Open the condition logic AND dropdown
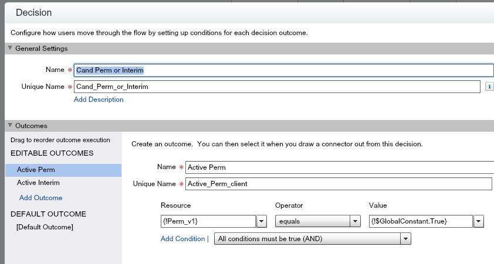This screenshot has width=494, height=264. click(405, 239)
